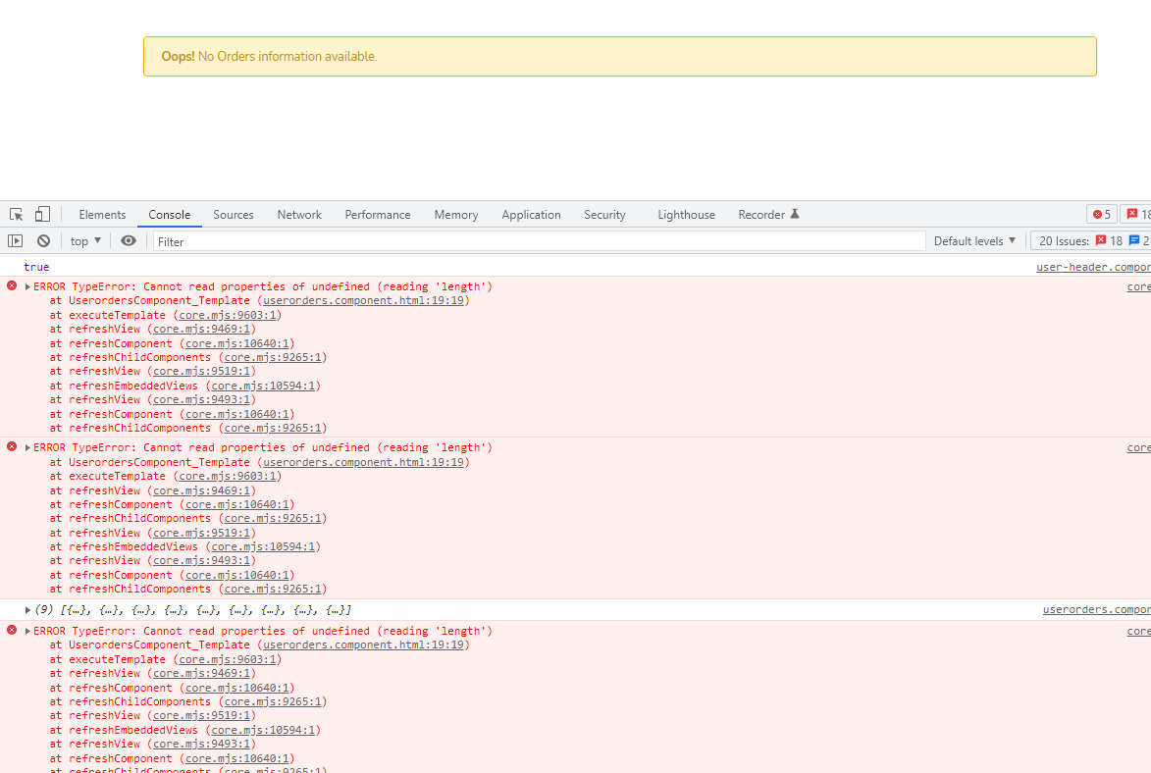Open core.mjs:9469:1 link in second error

pos(202,490)
